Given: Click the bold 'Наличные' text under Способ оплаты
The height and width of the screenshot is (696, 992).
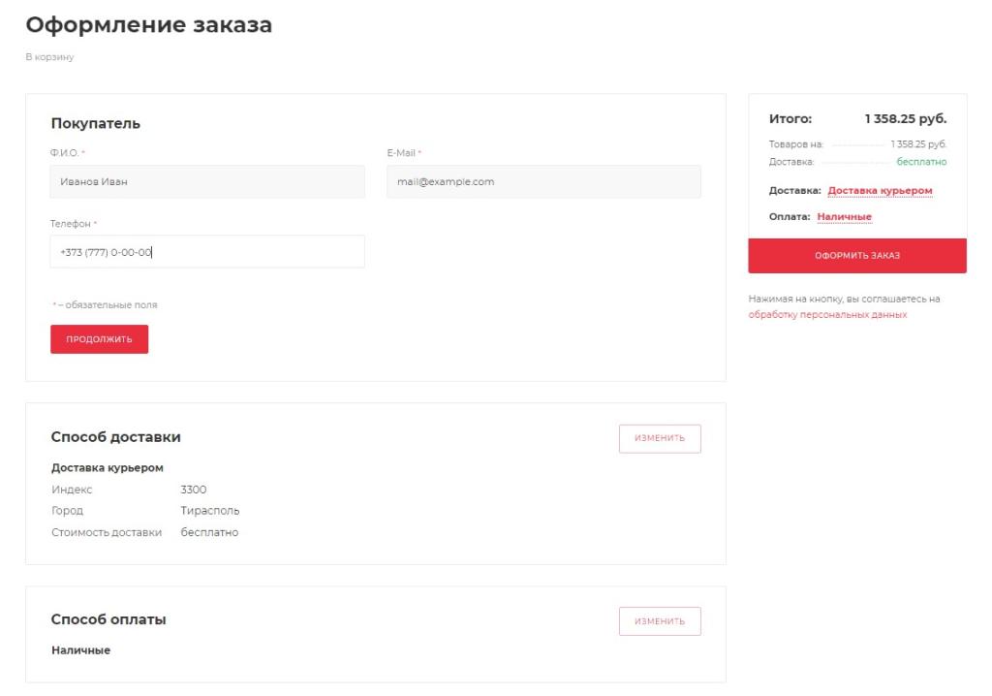Looking at the screenshot, I should (x=80, y=650).
